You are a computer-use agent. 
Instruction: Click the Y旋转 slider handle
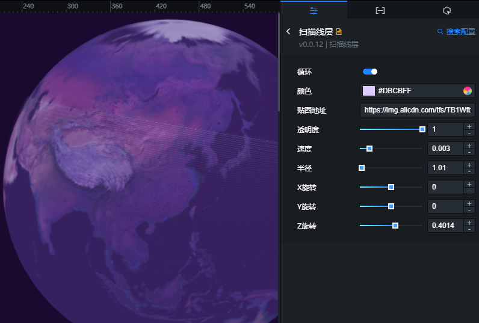391,206
